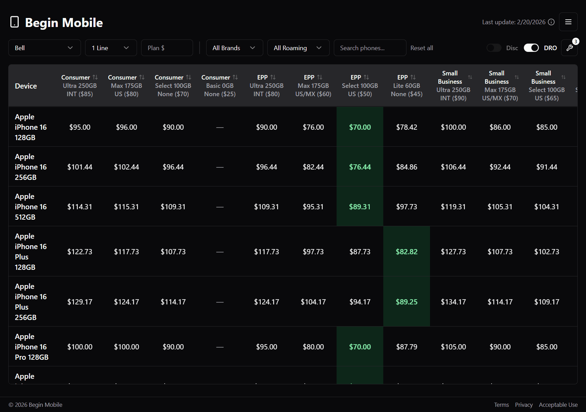Image resolution: width=586 pixels, height=412 pixels.
Task: Open the hamburger menu icon
Action: click(x=568, y=22)
